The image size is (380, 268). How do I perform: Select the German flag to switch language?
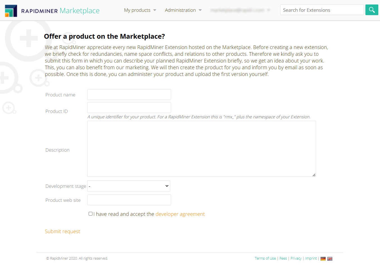323,258
